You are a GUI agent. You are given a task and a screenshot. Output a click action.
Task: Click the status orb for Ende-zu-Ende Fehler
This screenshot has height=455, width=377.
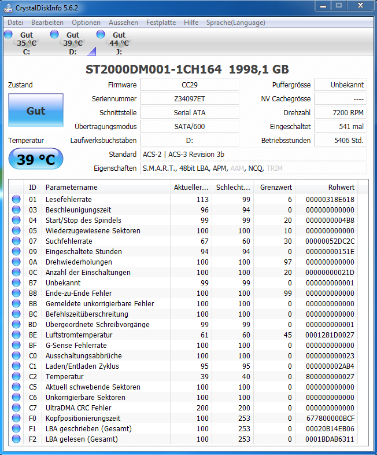click(16, 293)
